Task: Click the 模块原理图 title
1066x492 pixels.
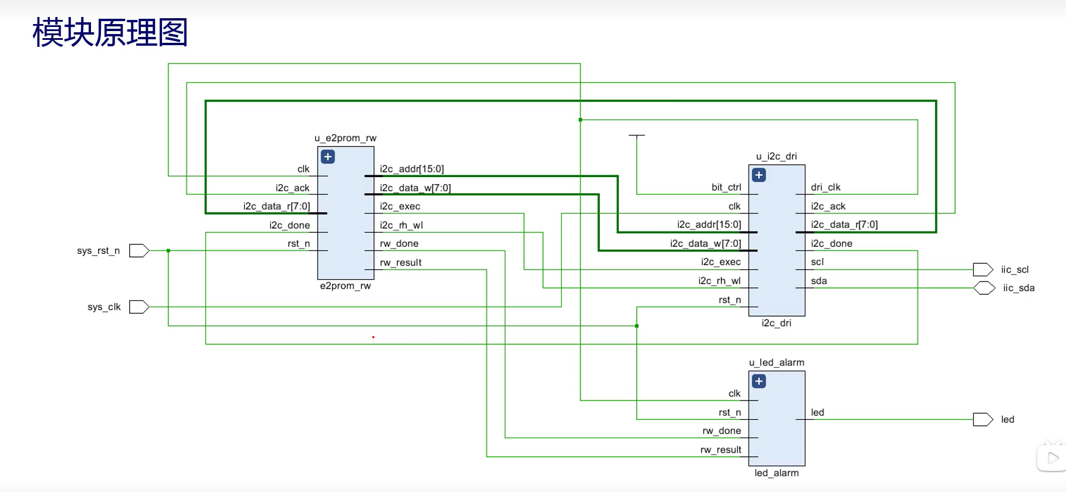Action: point(110,33)
